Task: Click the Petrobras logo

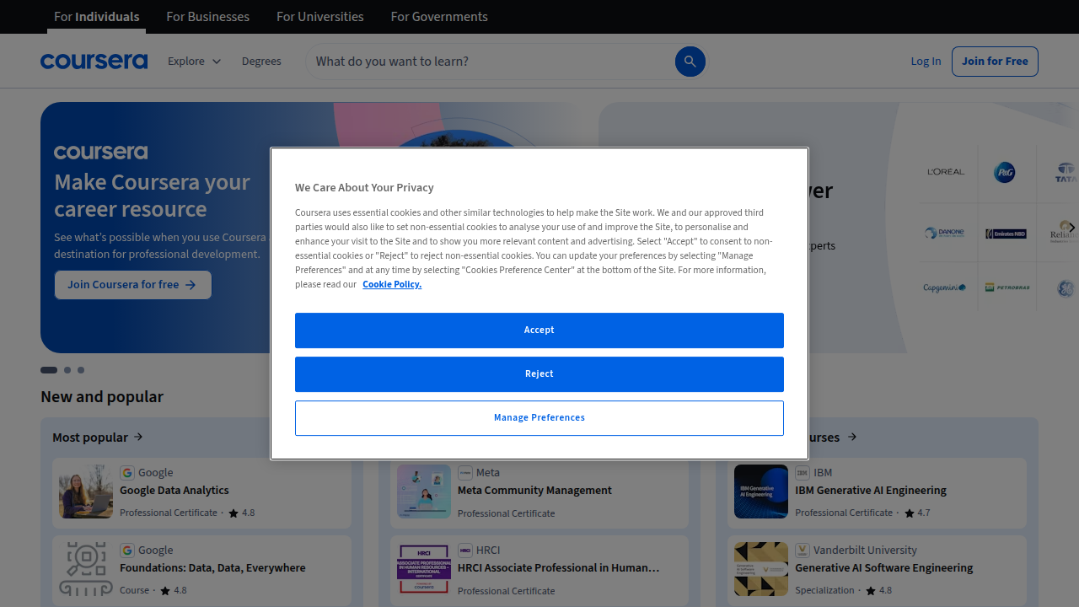Action: 1007,287
